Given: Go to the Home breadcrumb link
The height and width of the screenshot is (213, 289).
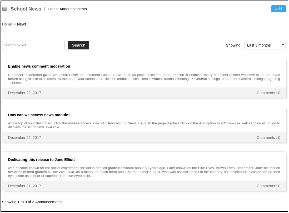Looking at the screenshot, I should [x=7, y=24].
